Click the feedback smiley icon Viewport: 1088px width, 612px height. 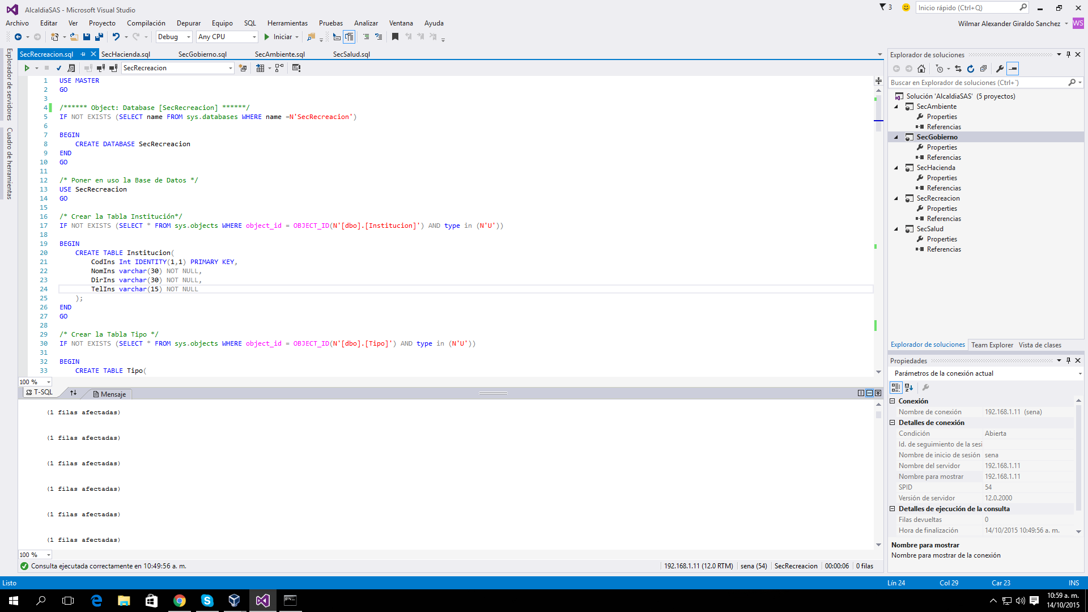click(906, 7)
